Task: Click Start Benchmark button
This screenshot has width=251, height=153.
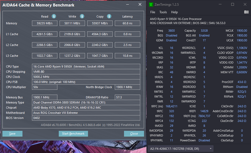Action: 73,134
